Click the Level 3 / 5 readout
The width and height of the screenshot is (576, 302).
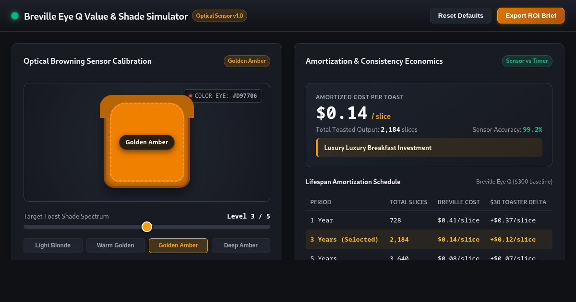(249, 216)
